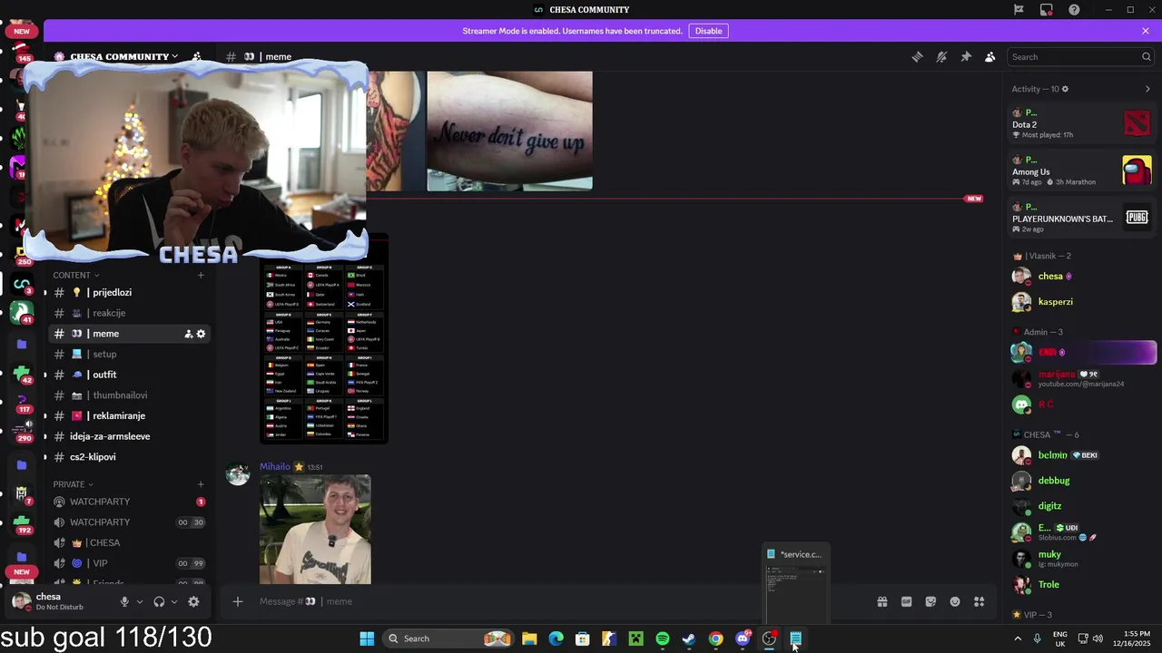Image resolution: width=1162 pixels, height=653 pixels.
Task: Join the VIP voice channel
Action: 131,563
